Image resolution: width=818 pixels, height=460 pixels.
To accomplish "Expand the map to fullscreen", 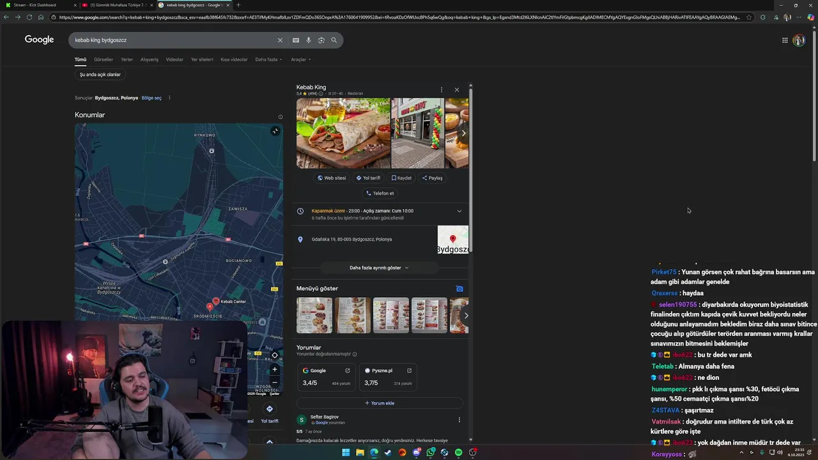I will pos(275,131).
